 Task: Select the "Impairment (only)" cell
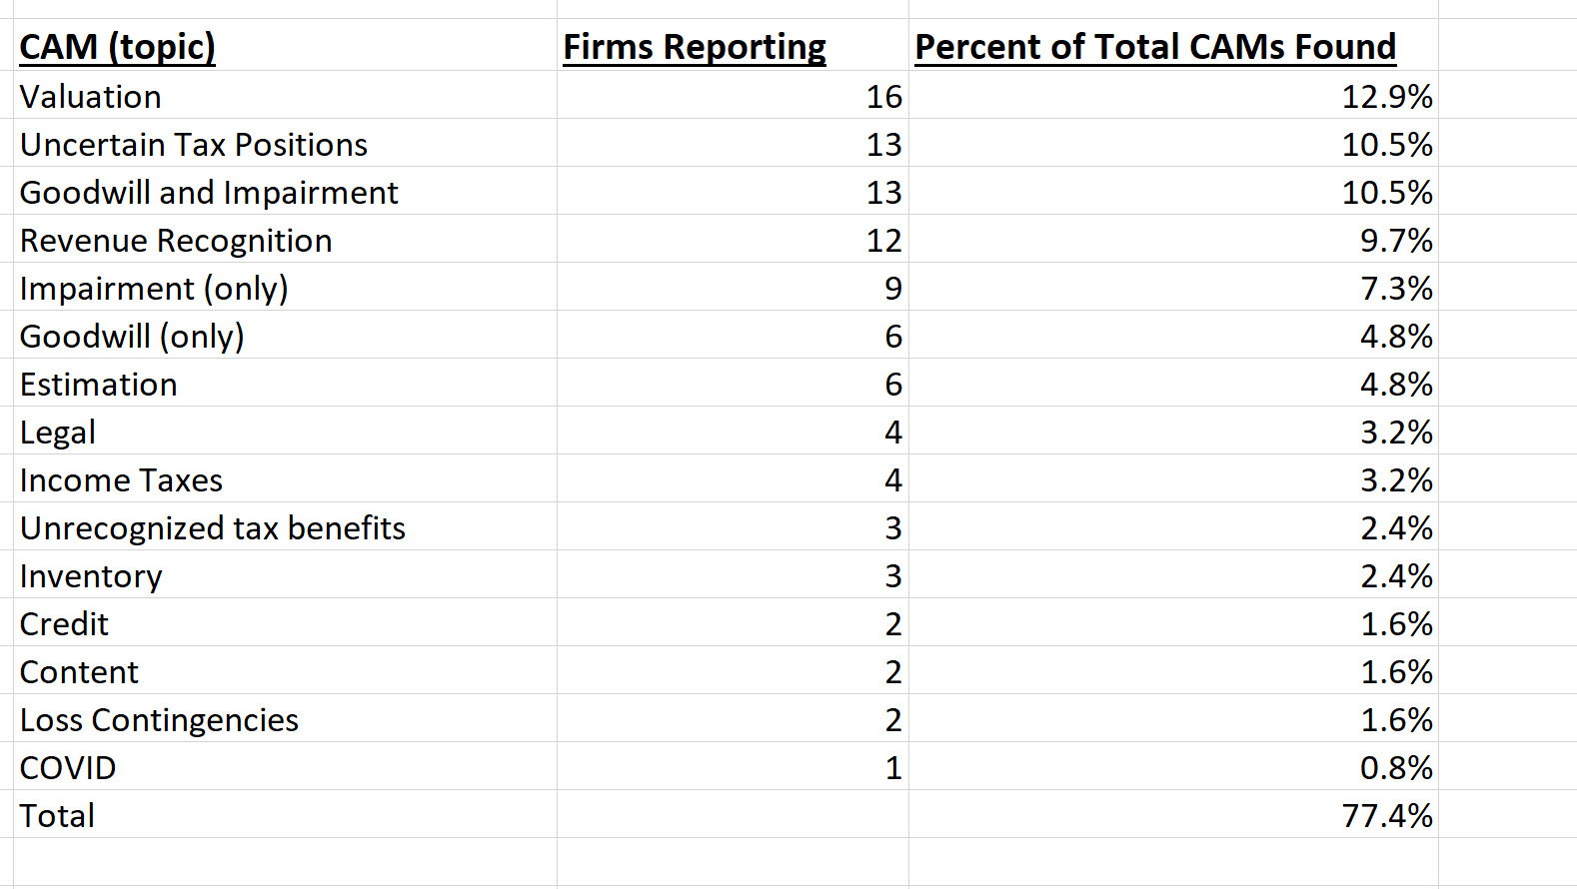pos(154,289)
